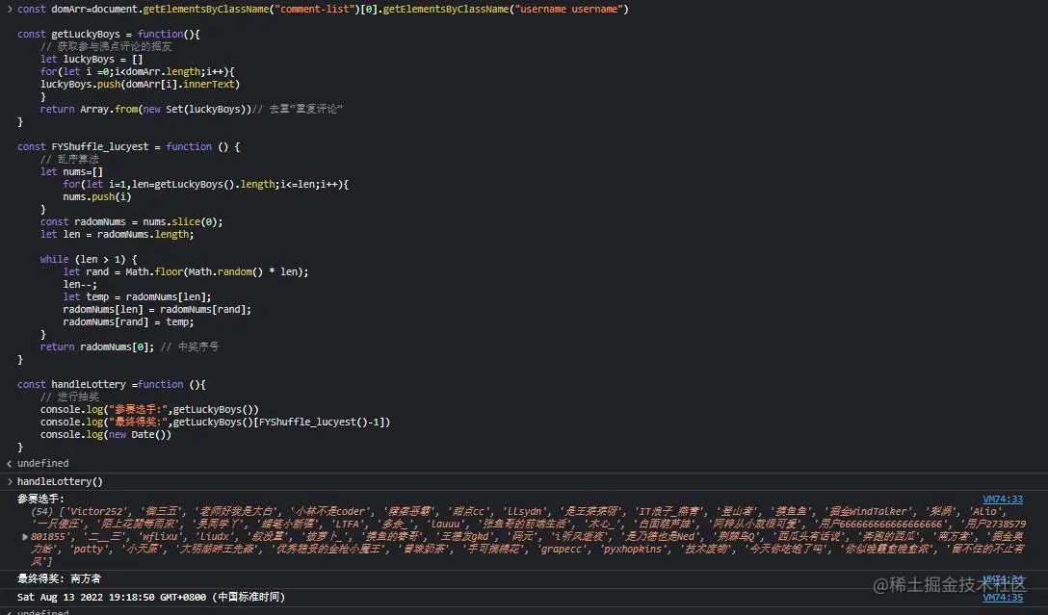
Task: Click the radomNums[rand] = temp line
Action: click(x=128, y=321)
